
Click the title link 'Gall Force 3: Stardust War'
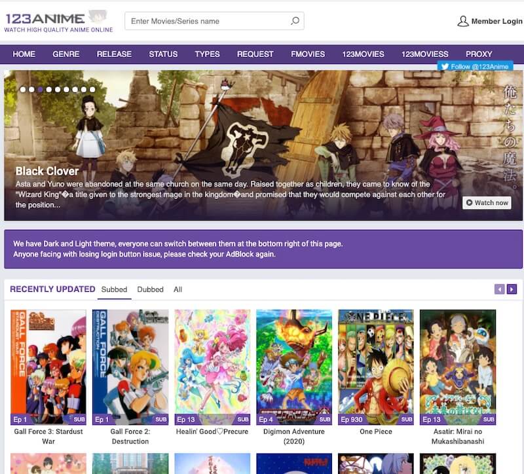(x=48, y=436)
